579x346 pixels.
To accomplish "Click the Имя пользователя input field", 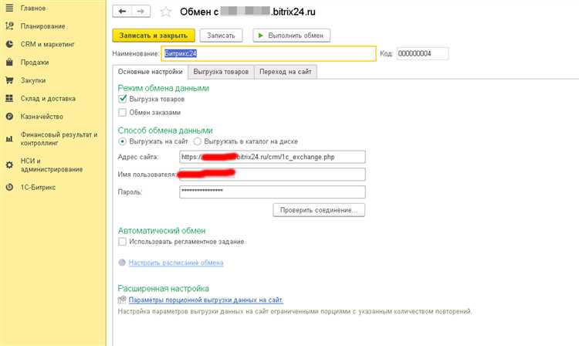I will pyautogui.click(x=273, y=175).
